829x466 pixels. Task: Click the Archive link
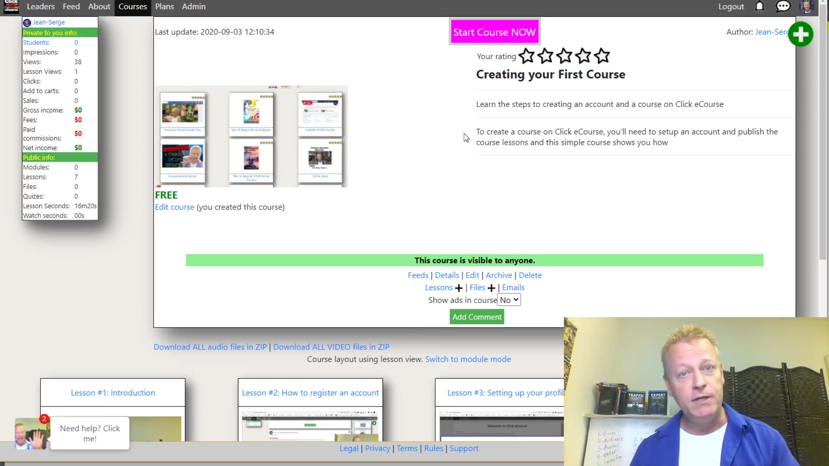(499, 275)
